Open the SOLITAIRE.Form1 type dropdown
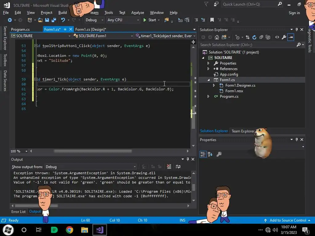Viewport: 315px width, 236px height. [x=103, y=36]
